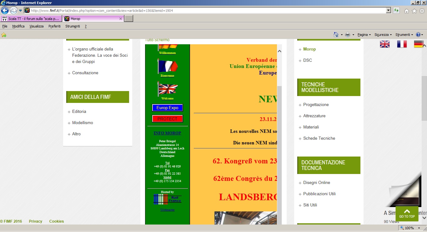The width and height of the screenshot is (427, 232).
Task: Open the File menu
Action: pyautogui.click(x=5, y=26)
